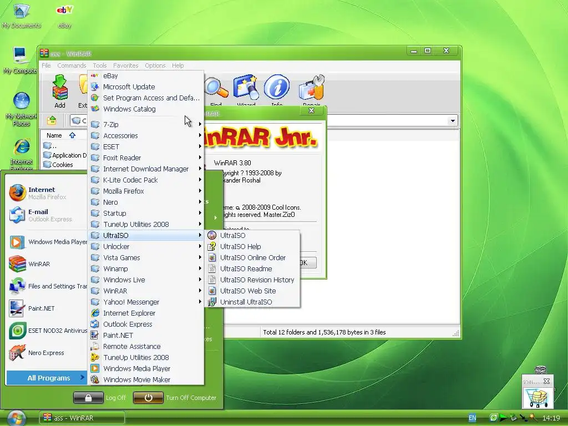
Task: Open the WinRAR address bar dropdown
Action: coord(453,120)
